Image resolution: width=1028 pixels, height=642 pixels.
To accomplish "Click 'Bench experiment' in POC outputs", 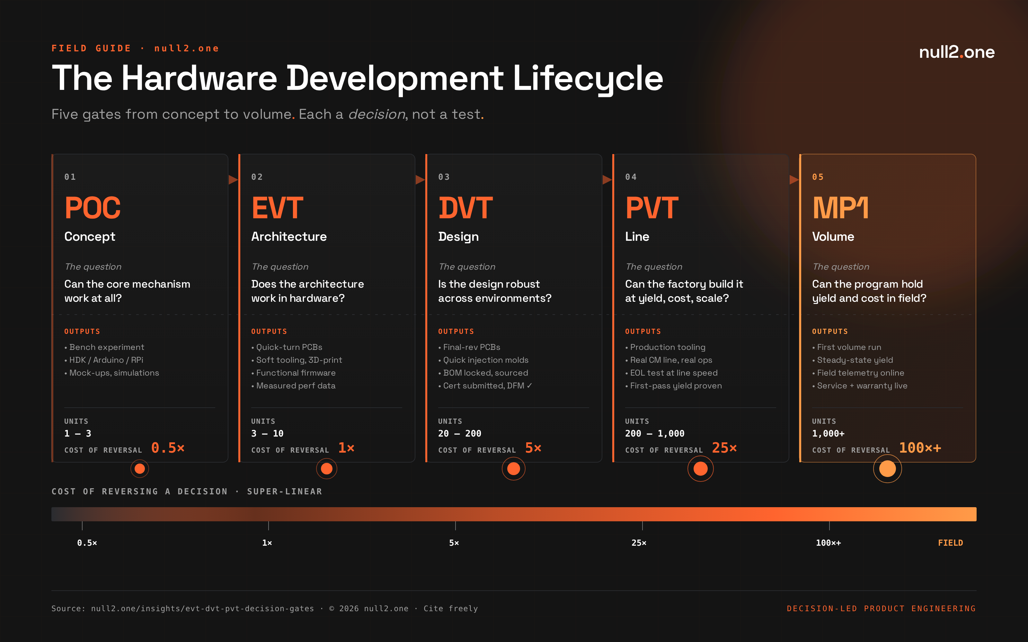I will [107, 347].
